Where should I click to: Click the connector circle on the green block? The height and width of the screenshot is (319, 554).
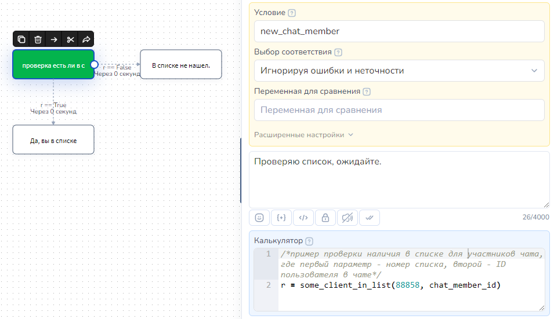pos(95,65)
